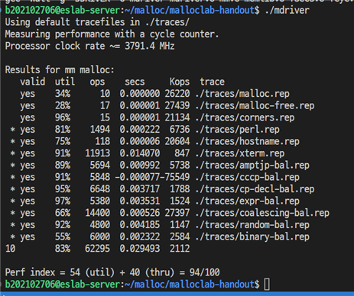
Task: Click the 34% util value for malloc.rep
Action: point(63,94)
